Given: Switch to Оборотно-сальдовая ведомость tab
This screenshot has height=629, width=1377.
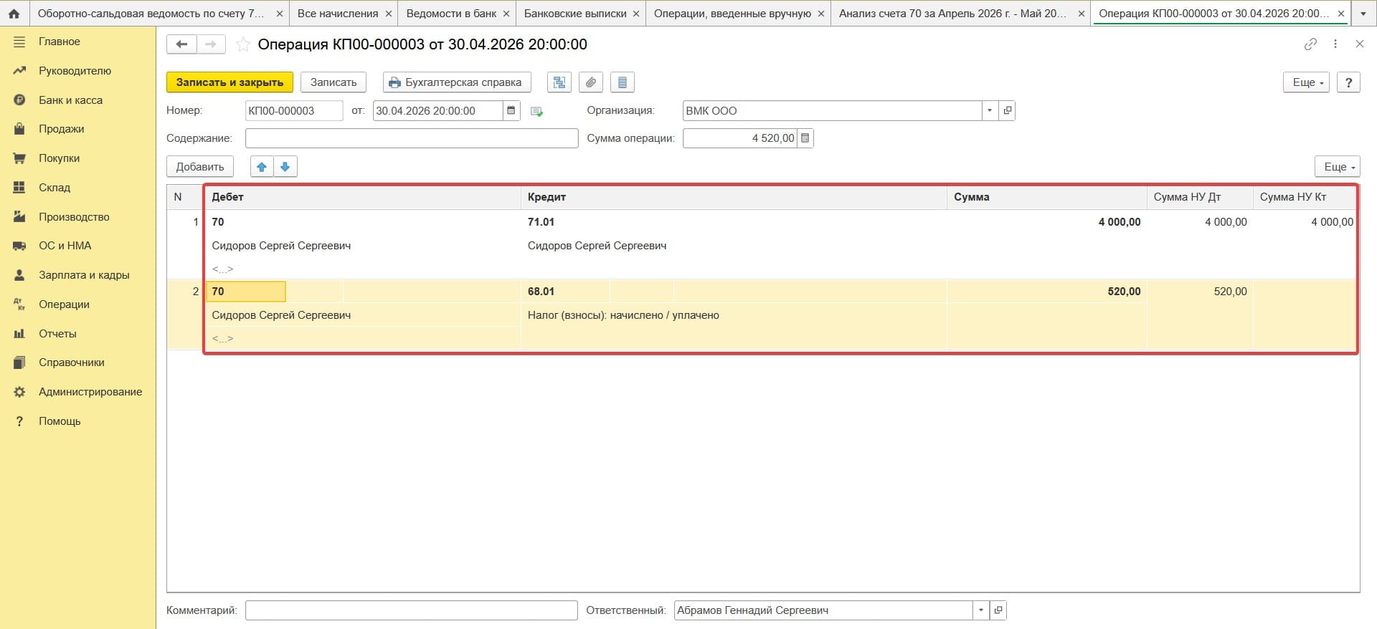Looking at the screenshot, I should pos(151,14).
